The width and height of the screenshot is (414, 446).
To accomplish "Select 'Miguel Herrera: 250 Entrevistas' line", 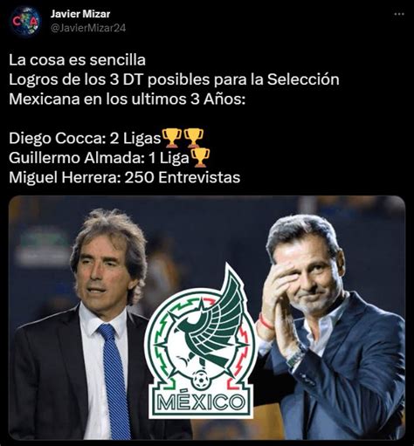I will [125, 177].
